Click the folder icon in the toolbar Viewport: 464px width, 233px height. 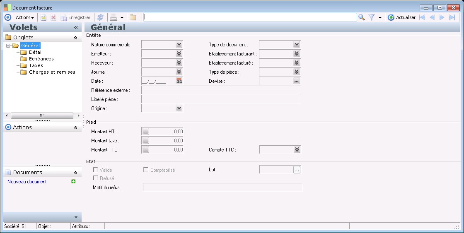pos(133,17)
